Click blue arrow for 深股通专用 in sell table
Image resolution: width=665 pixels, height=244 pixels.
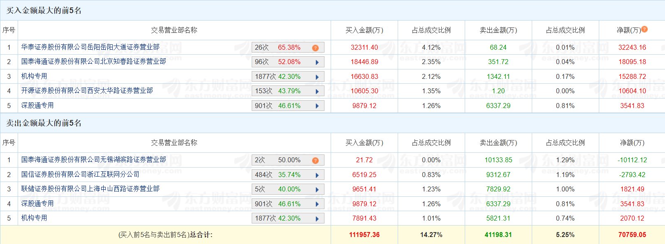coord(317,204)
